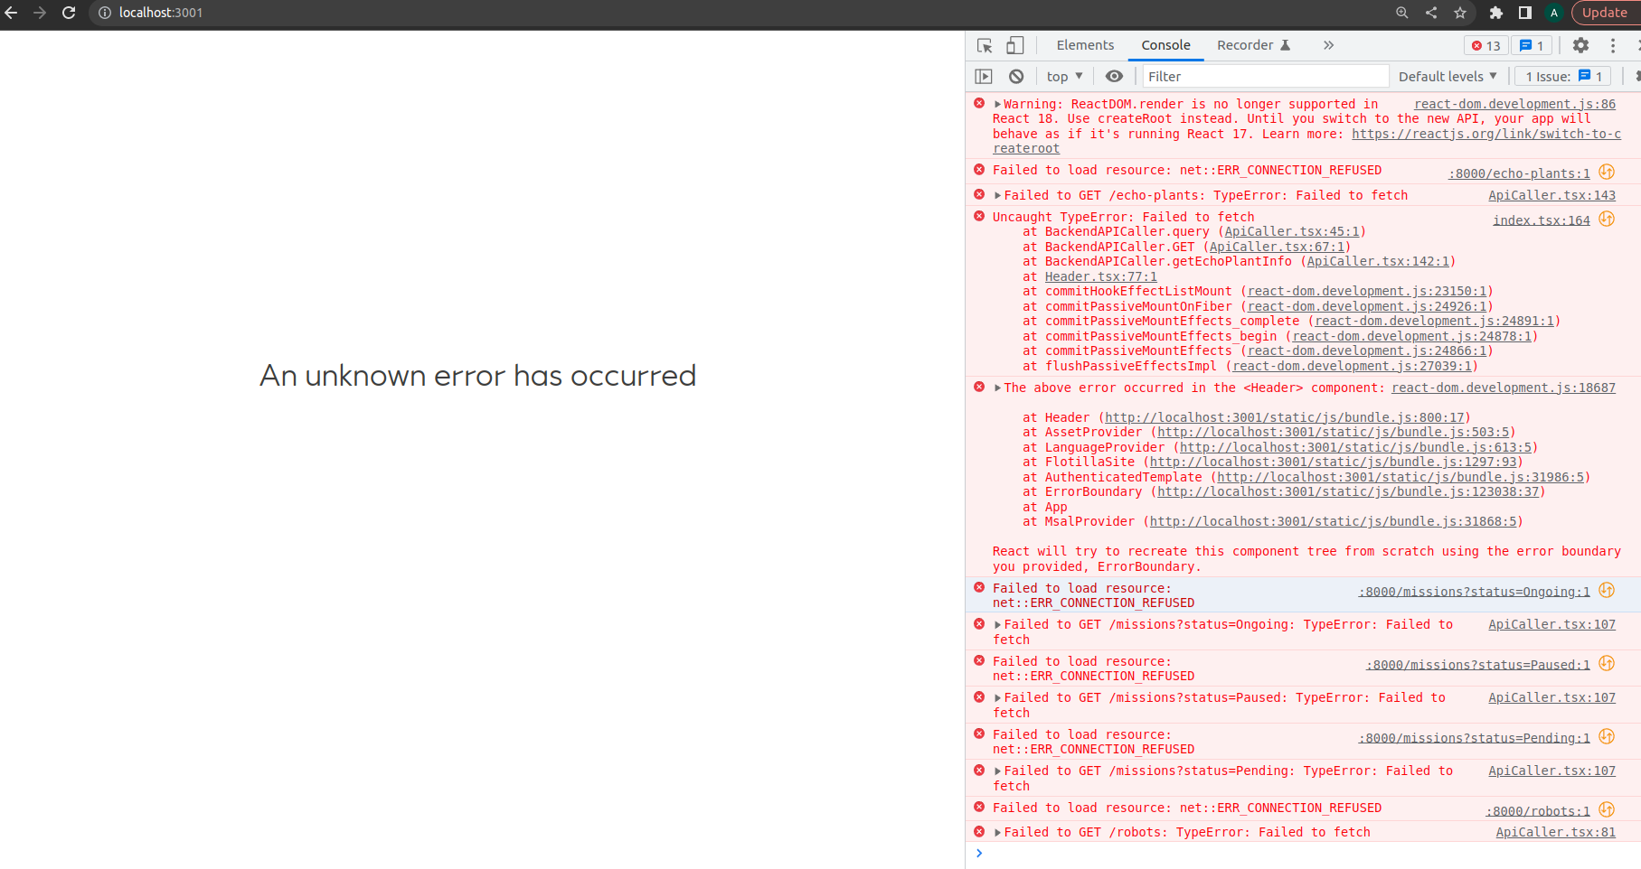Open the Header.tsx:77:1 stack trace link

(x=1100, y=276)
